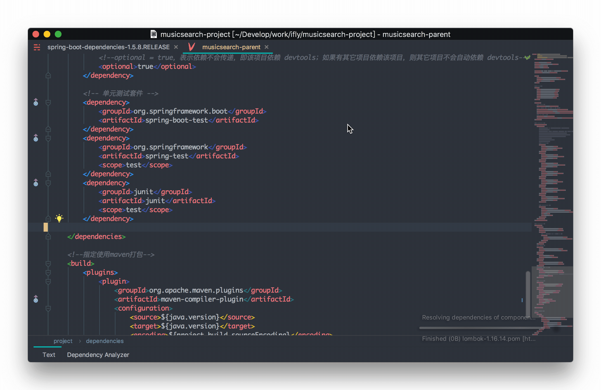
Task: Click gutter marker beside junit dependency
Action: tap(36, 183)
